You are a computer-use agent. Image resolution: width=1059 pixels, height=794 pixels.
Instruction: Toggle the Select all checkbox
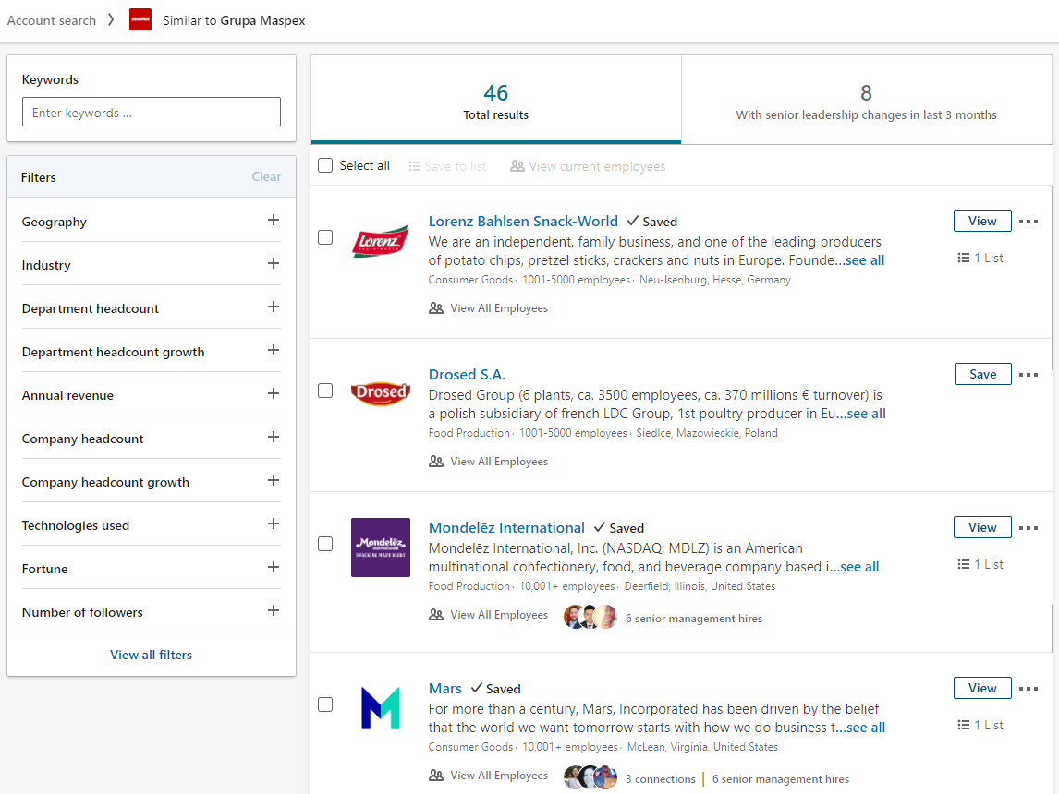(x=325, y=165)
